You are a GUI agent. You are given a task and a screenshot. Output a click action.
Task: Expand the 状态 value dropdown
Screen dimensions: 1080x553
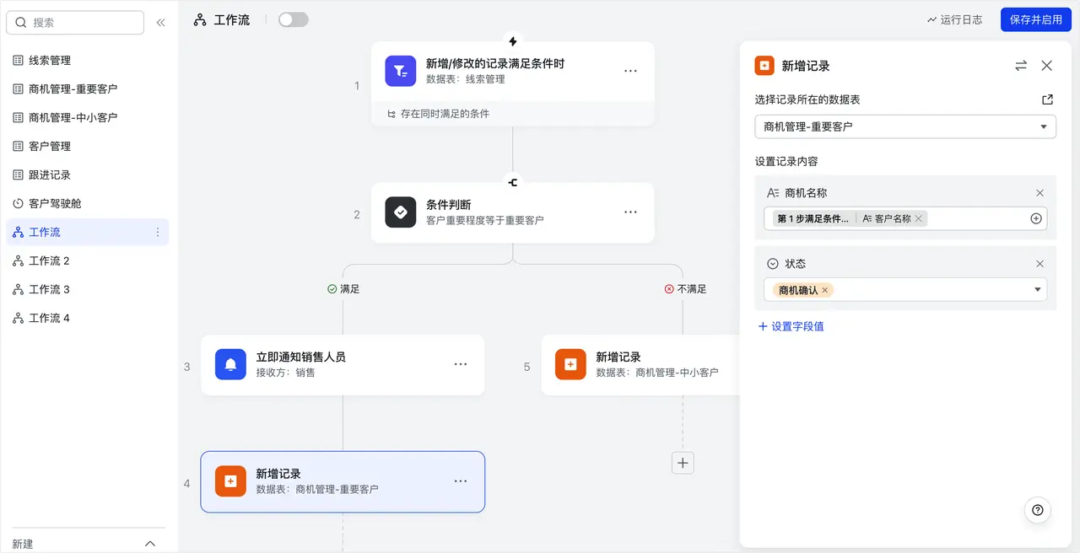point(1037,290)
